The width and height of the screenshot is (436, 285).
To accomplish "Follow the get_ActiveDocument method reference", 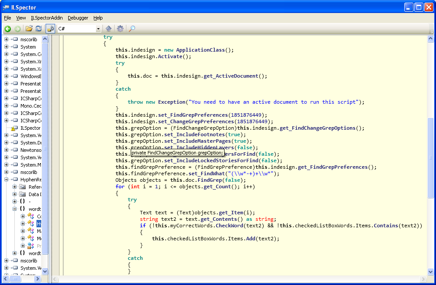I will [x=231, y=76].
